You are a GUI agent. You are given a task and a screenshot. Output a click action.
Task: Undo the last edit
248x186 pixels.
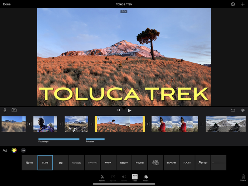(x=233, y=110)
